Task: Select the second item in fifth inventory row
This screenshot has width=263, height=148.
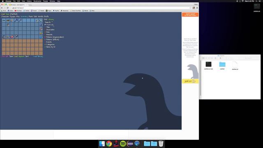Action: pos(8,37)
